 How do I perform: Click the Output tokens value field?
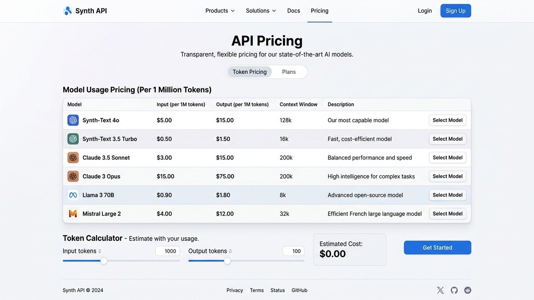pyautogui.click(x=294, y=251)
